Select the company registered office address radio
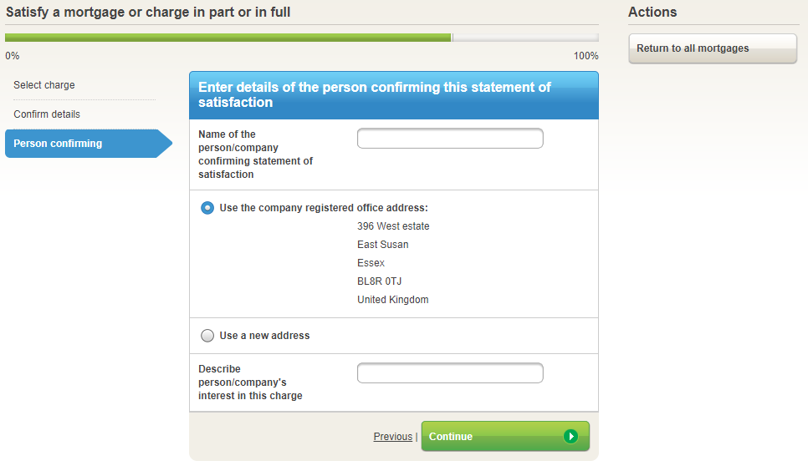Image resolution: width=808 pixels, height=466 pixels. click(207, 208)
